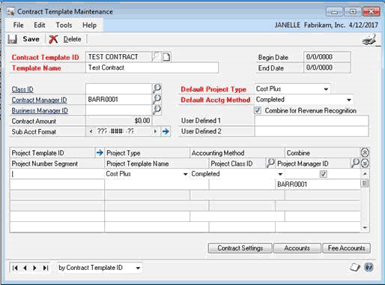The height and width of the screenshot is (285, 385).
Task: Click the Contract Amount $0.00 field
Action: tap(118, 121)
